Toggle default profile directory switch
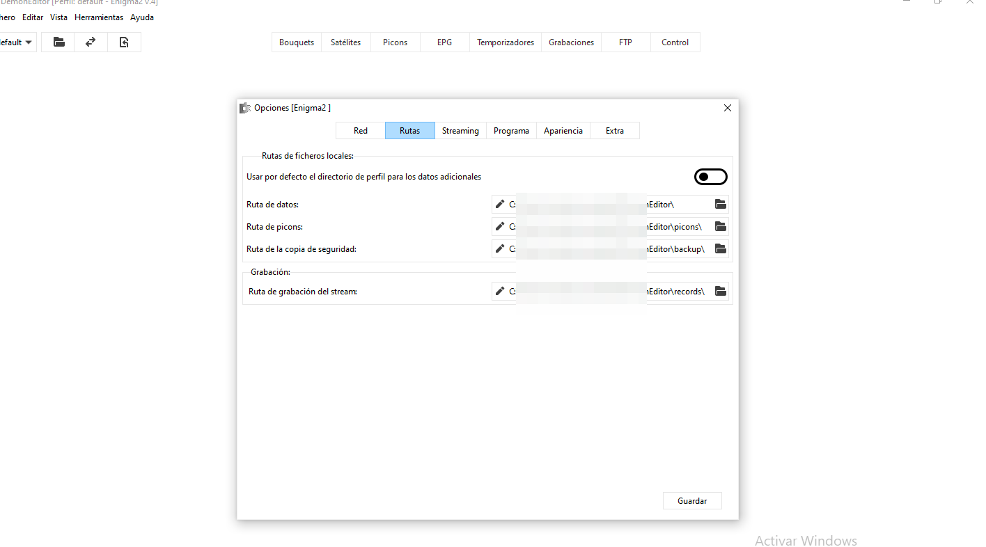This screenshot has width=986, height=547. point(710,177)
